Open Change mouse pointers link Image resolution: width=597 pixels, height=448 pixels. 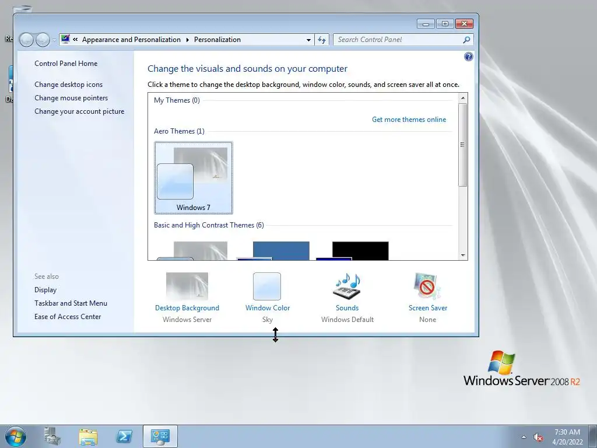(x=71, y=98)
